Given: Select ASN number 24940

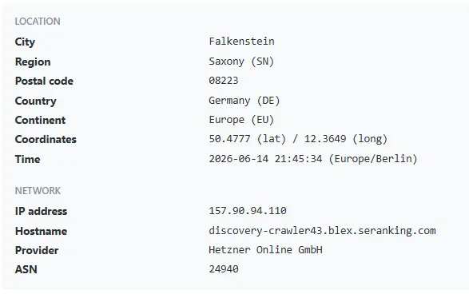Looking at the screenshot, I should click(x=224, y=269).
